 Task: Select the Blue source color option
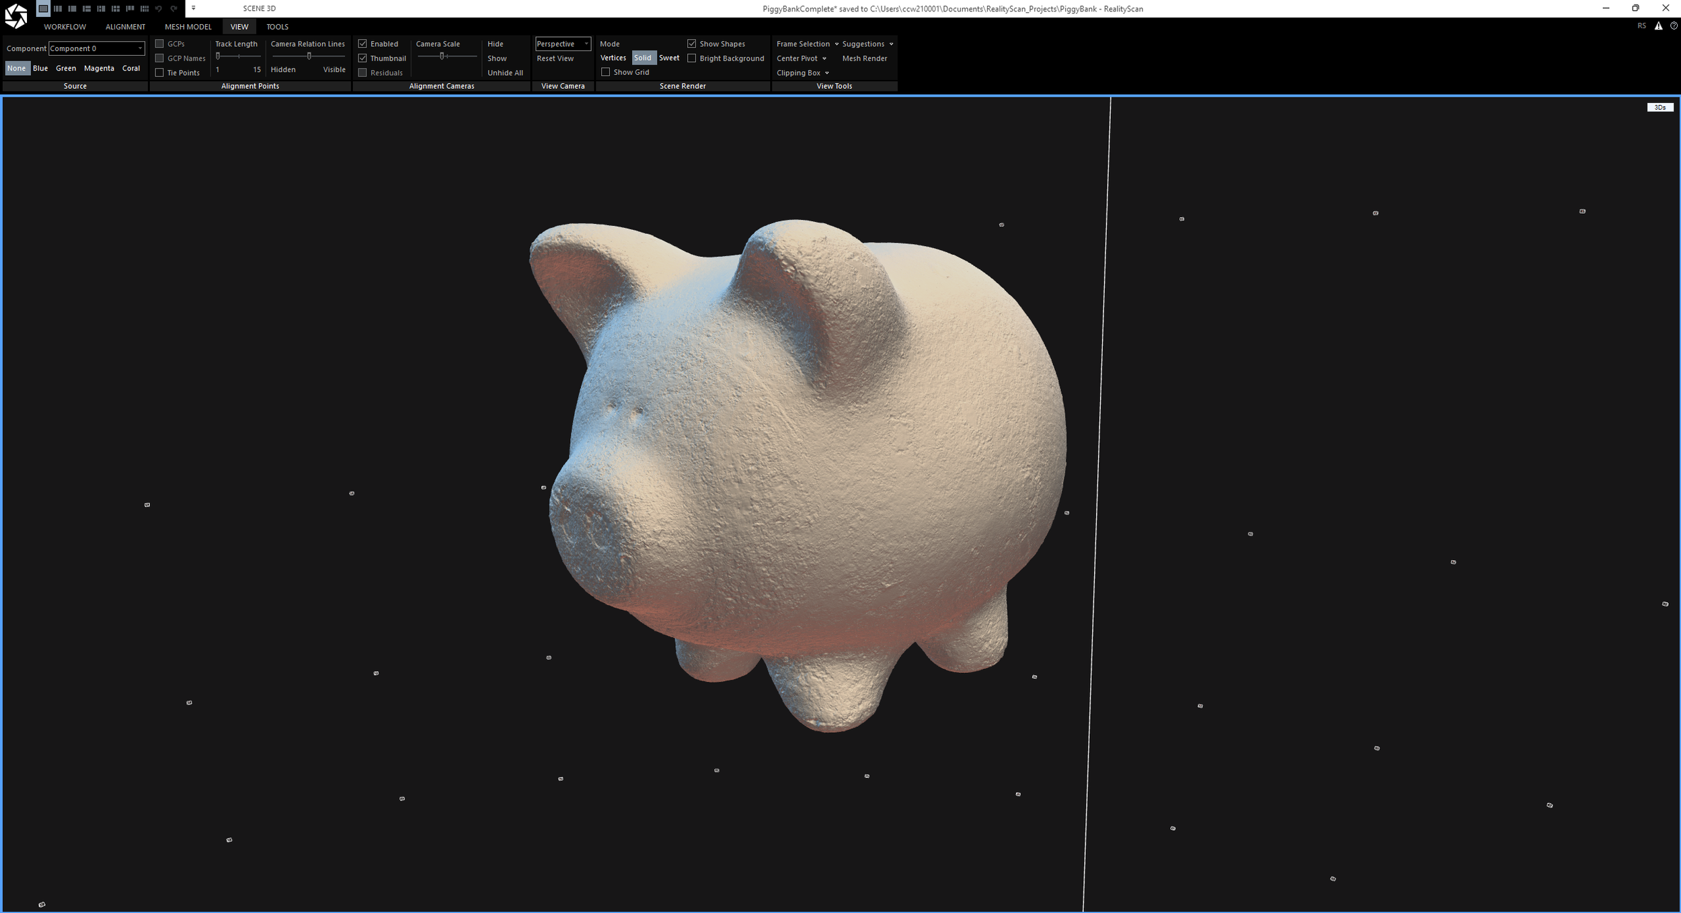[40, 68]
